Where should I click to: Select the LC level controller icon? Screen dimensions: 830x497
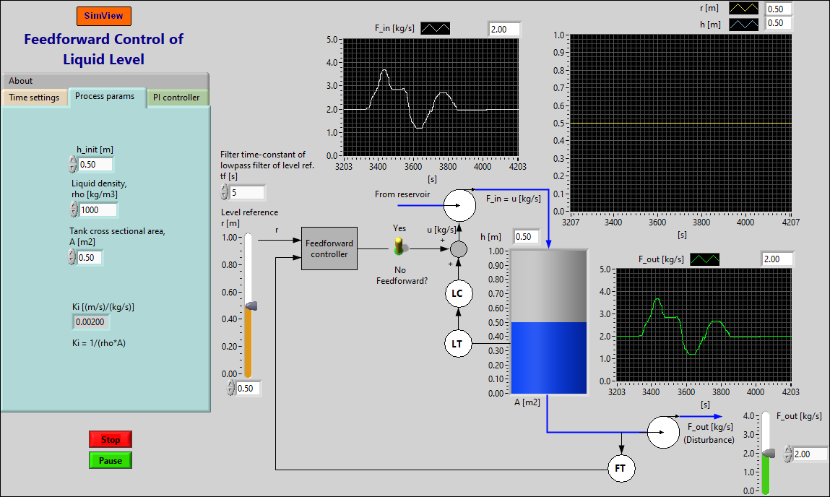(x=458, y=294)
